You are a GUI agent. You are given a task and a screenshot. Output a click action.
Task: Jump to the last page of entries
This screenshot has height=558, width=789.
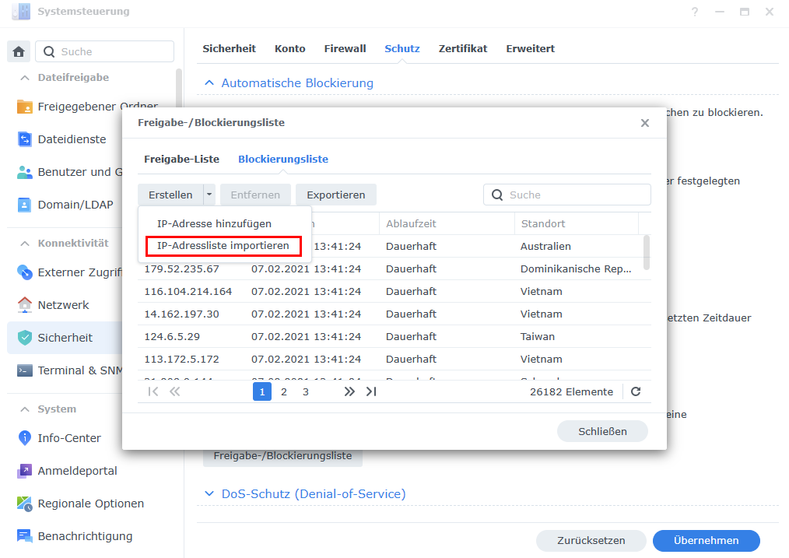(371, 392)
